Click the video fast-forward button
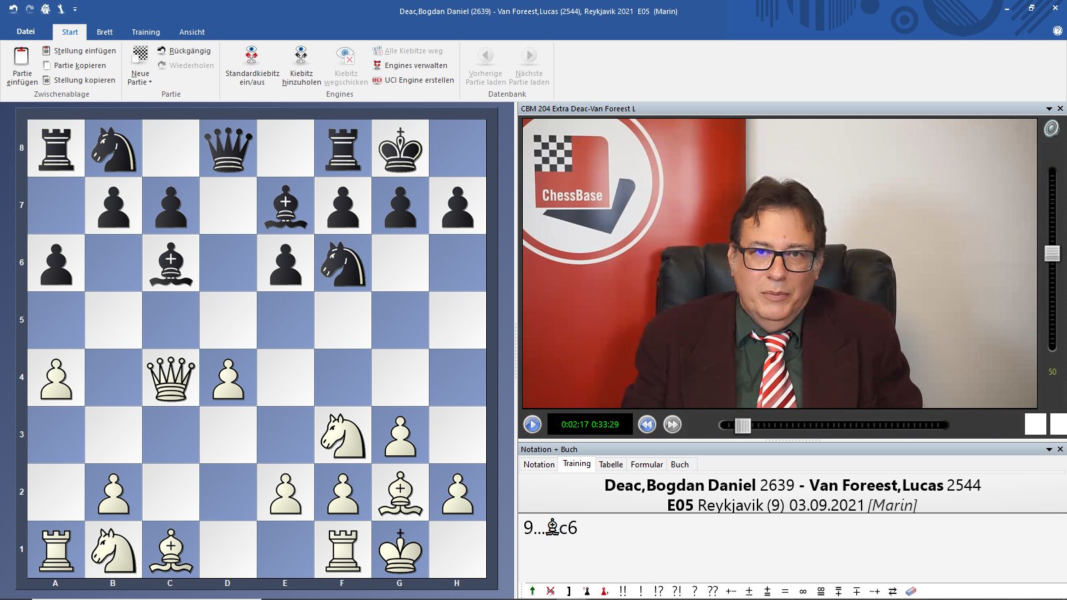The height and width of the screenshot is (600, 1067). pyautogui.click(x=672, y=424)
